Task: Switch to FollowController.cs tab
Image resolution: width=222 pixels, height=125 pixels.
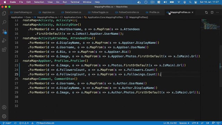Action: [x=127, y=12]
